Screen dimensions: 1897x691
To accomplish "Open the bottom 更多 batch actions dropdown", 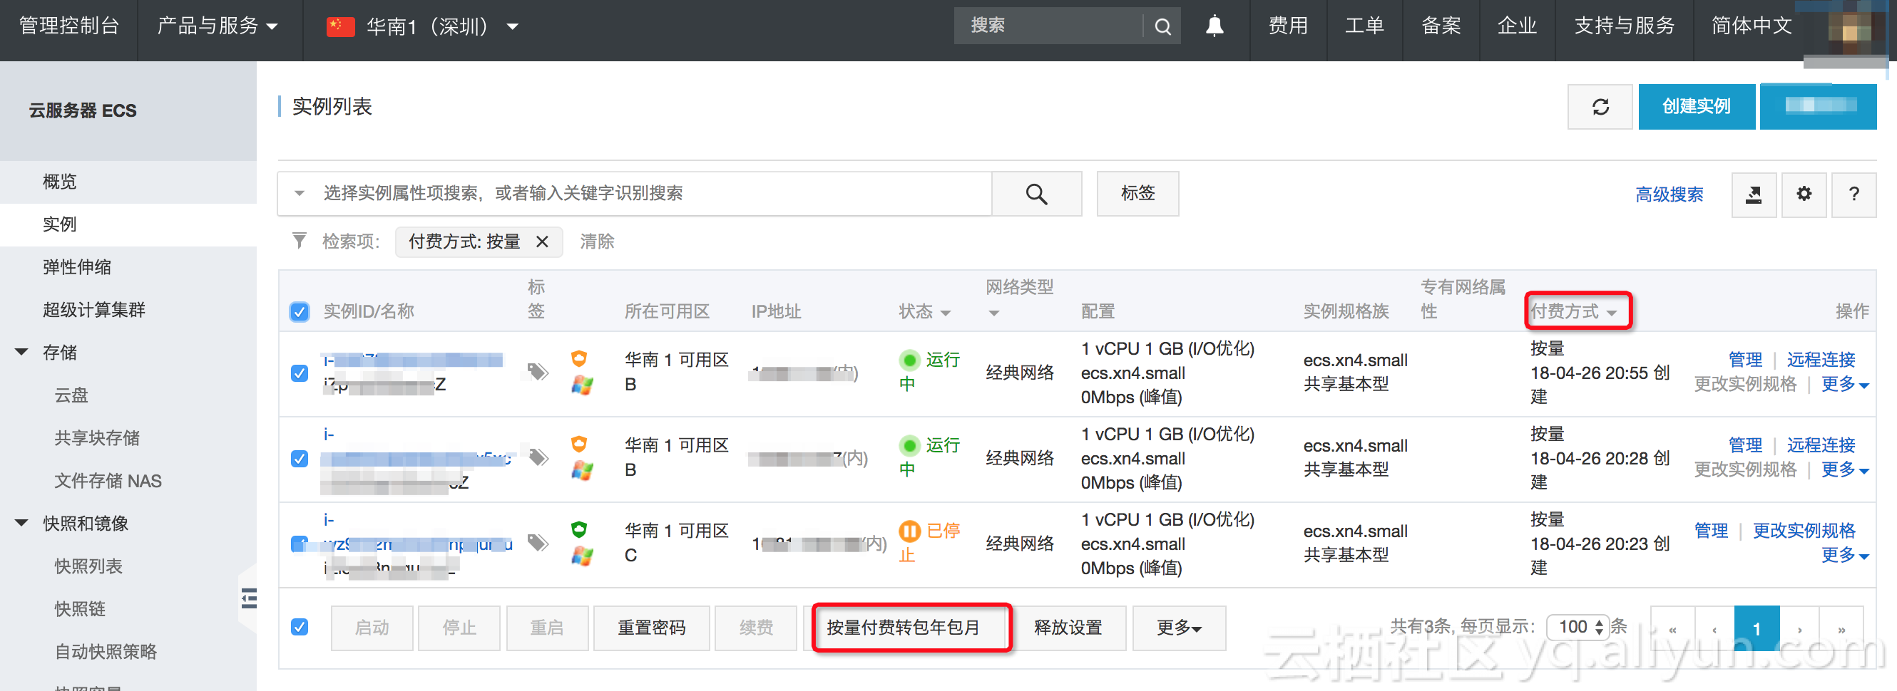I will [x=1179, y=628].
